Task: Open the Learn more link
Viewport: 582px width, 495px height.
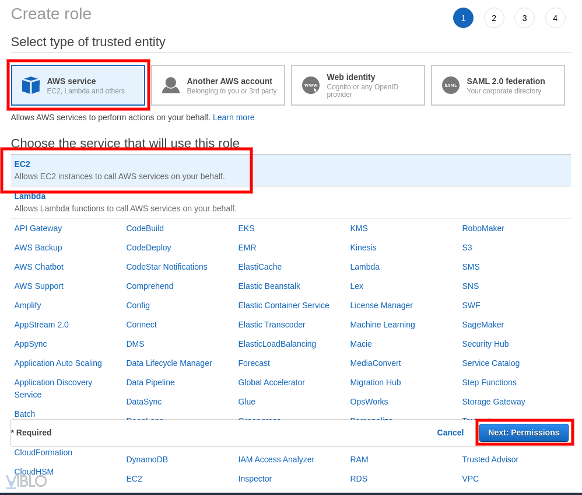Action: coord(233,117)
